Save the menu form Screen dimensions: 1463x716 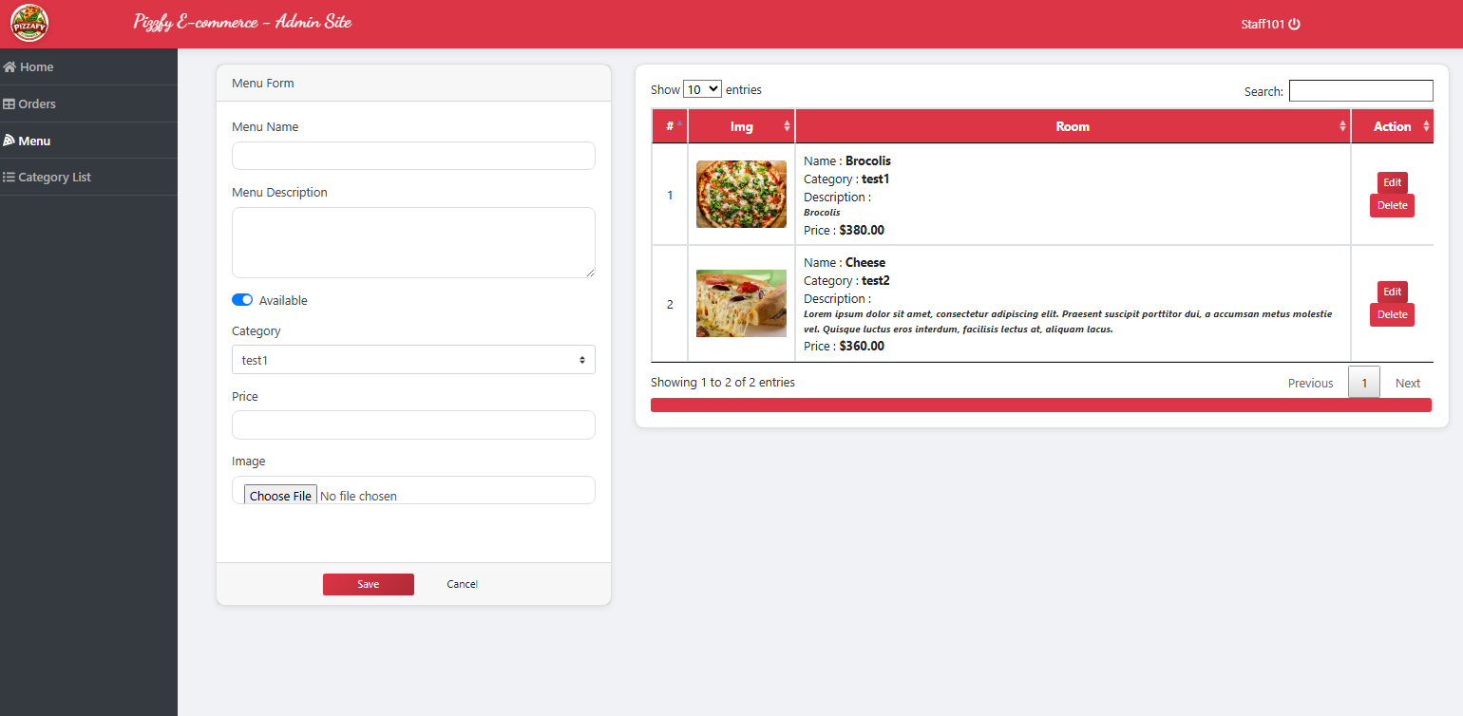[x=369, y=584]
